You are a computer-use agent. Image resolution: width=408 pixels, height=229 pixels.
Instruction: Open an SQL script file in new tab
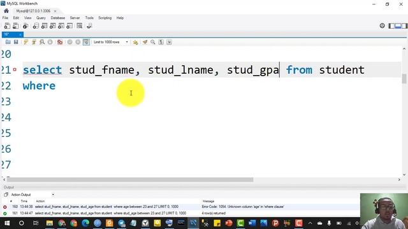pos(16,25)
